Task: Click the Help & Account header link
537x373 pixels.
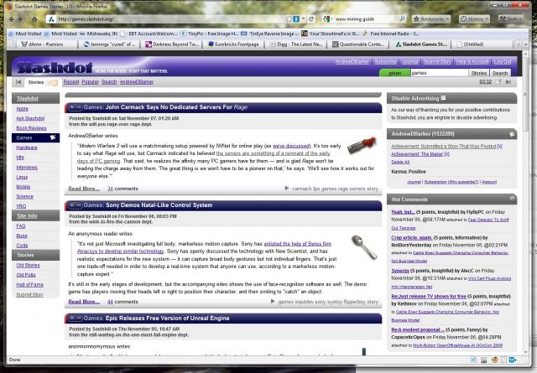Action: pyautogui.click(x=472, y=61)
